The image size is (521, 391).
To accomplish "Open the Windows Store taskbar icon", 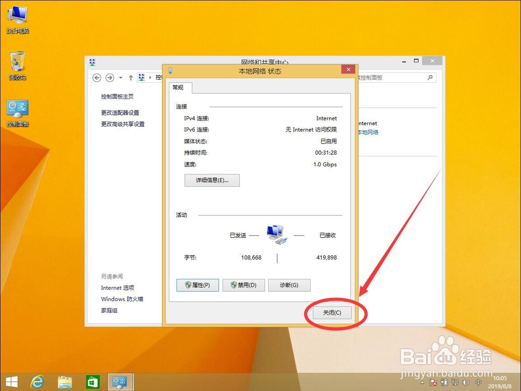I will pos(92,382).
